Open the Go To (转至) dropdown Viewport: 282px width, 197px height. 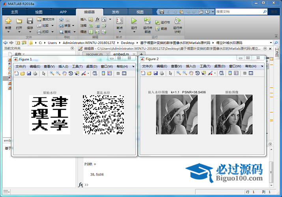(73, 26)
